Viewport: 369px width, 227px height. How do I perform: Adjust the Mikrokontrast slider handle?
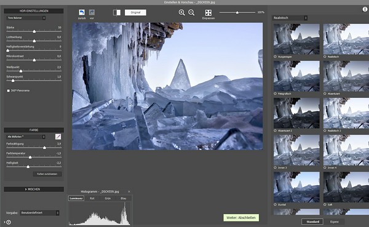34,60
